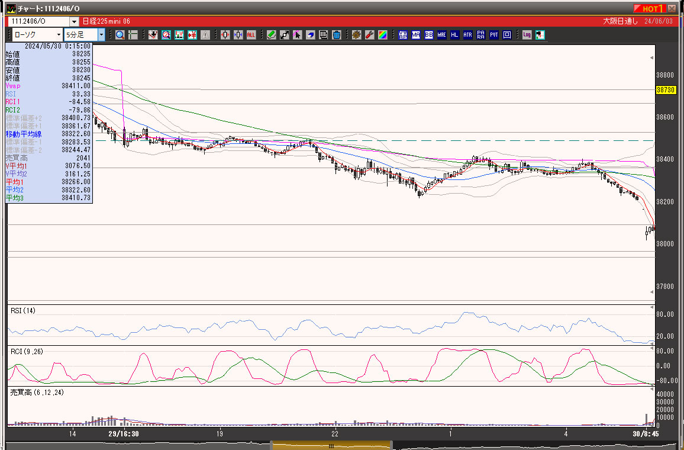Toggle the Log scale button
684x450 pixels.
tap(527, 35)
